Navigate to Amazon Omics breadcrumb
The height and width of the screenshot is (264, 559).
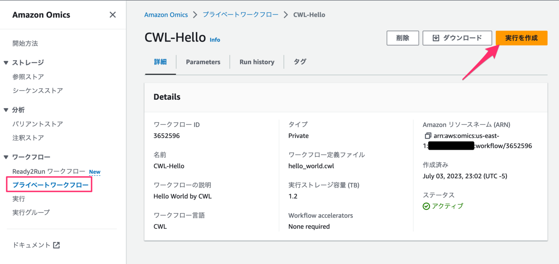point(166,15)
